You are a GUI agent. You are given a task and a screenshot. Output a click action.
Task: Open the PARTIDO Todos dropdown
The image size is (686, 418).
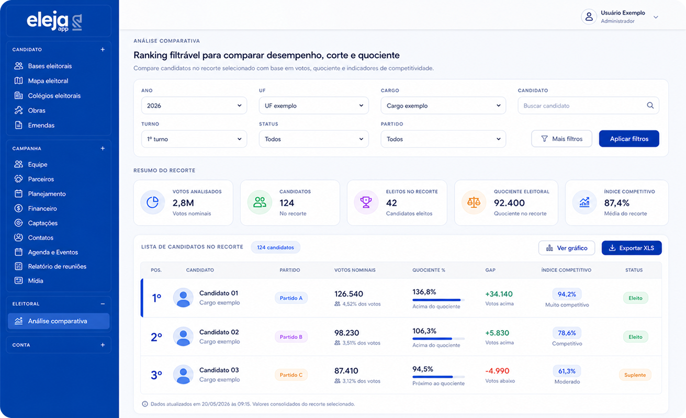tap(443, 139)
